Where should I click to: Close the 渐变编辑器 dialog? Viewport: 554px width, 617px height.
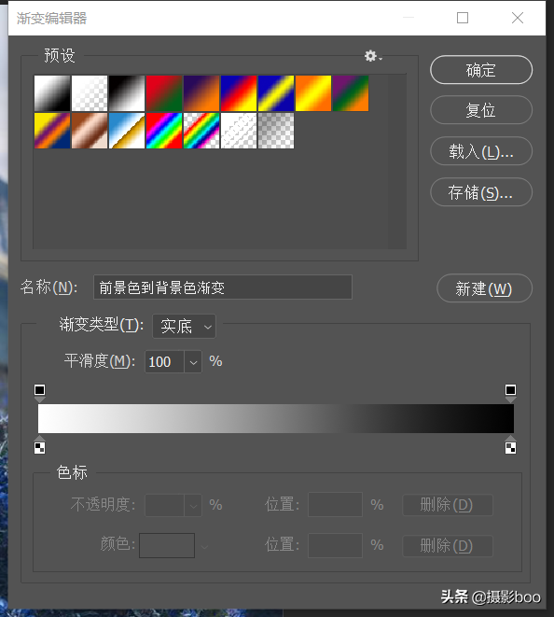click(518, 18)
